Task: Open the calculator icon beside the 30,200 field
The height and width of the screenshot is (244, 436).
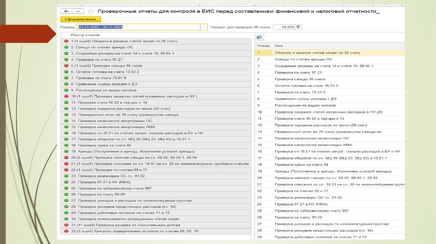Action: tap(298, 27)
